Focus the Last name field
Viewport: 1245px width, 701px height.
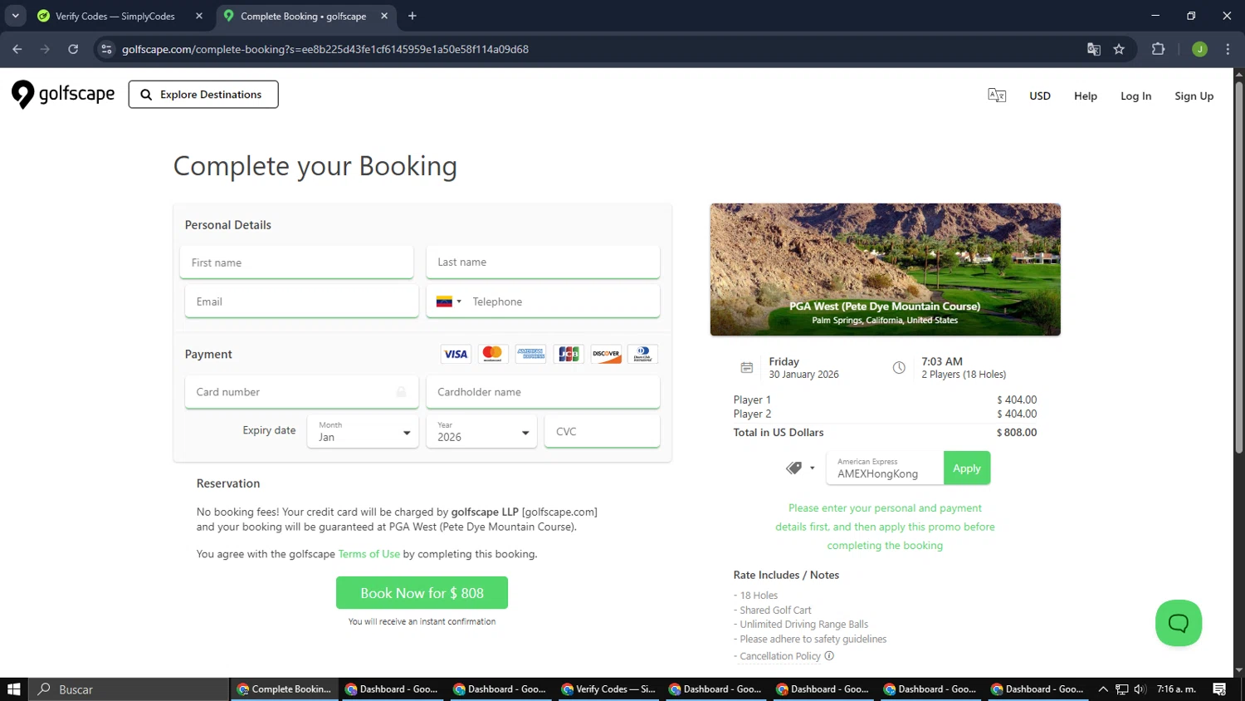[543, 262]
